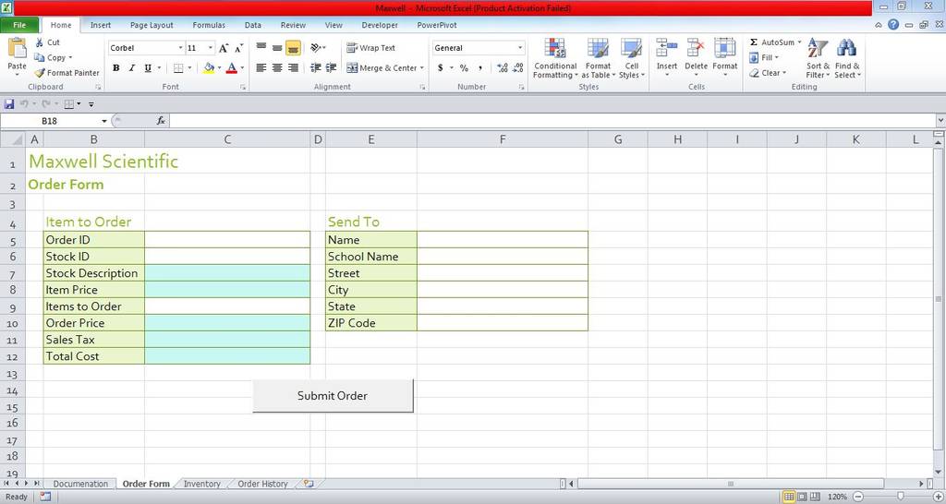Align text left
Image resolution: width=946 pixels, height=504 pixels.
[261, 67]
